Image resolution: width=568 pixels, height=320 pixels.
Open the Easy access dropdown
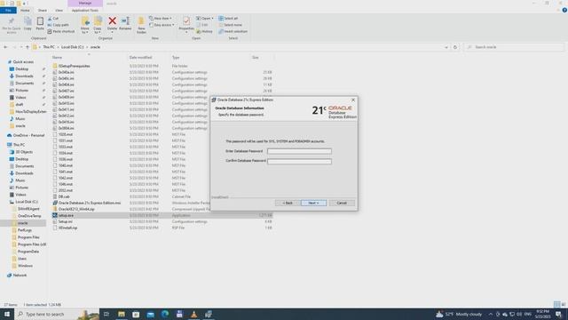162,25
